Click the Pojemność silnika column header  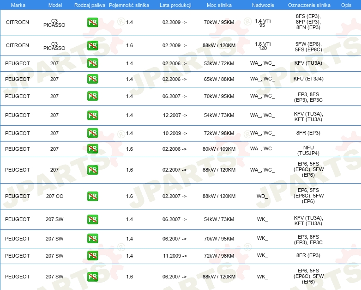click(129, 5)
